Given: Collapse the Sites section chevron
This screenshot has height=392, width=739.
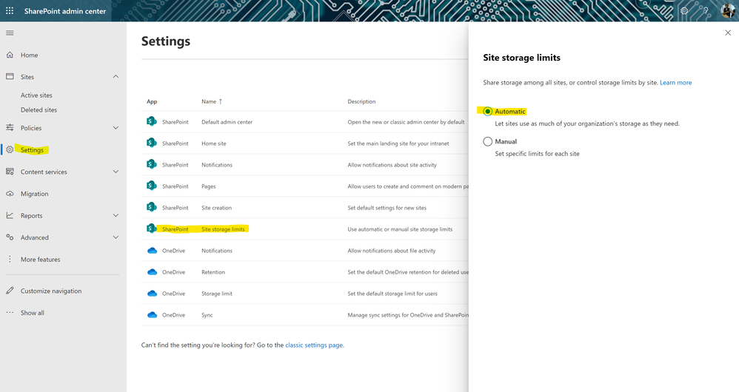Looking at the screenshot, I should click(x=116, y=76).
